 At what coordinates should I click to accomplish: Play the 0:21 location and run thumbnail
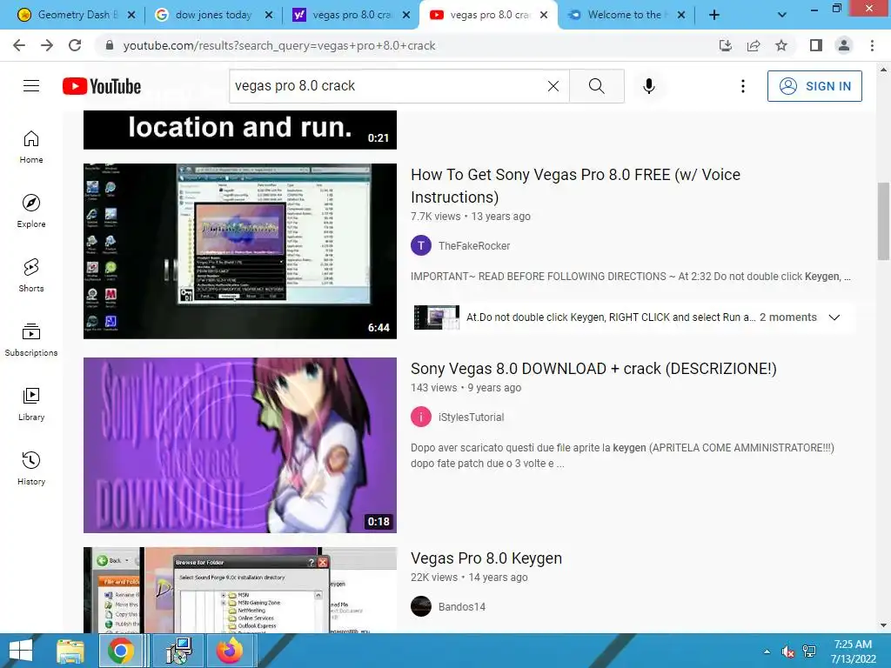[x=240, y=130]
